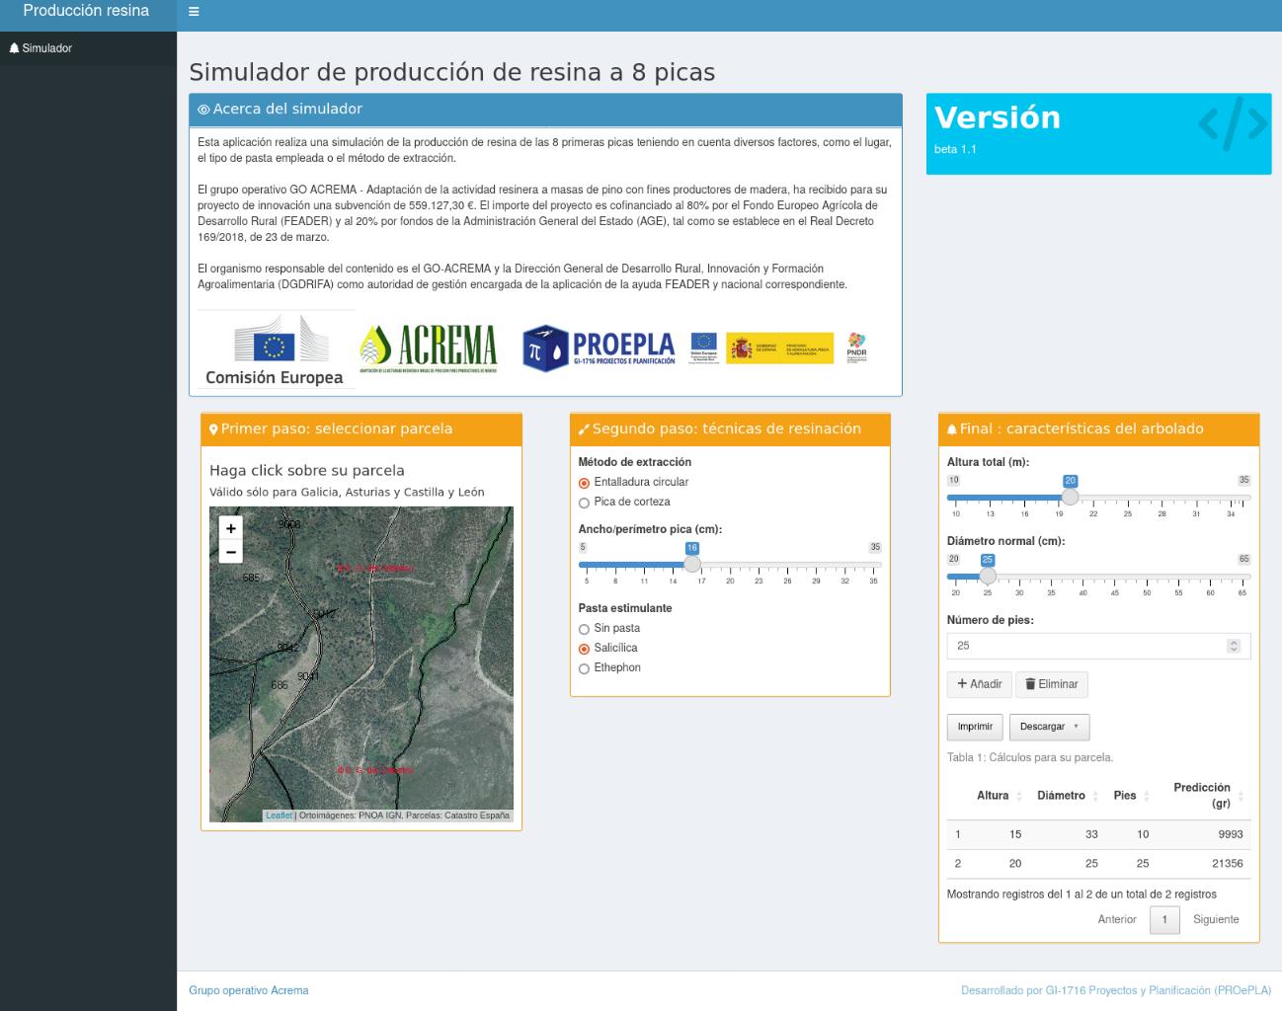Click the Gobierno de España ministry logo
Screen dimensions: 1282x1011
tap(779, 348)
